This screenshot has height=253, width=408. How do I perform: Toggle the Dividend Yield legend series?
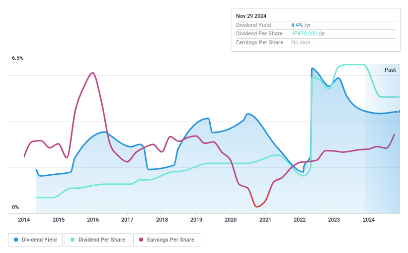35,240
